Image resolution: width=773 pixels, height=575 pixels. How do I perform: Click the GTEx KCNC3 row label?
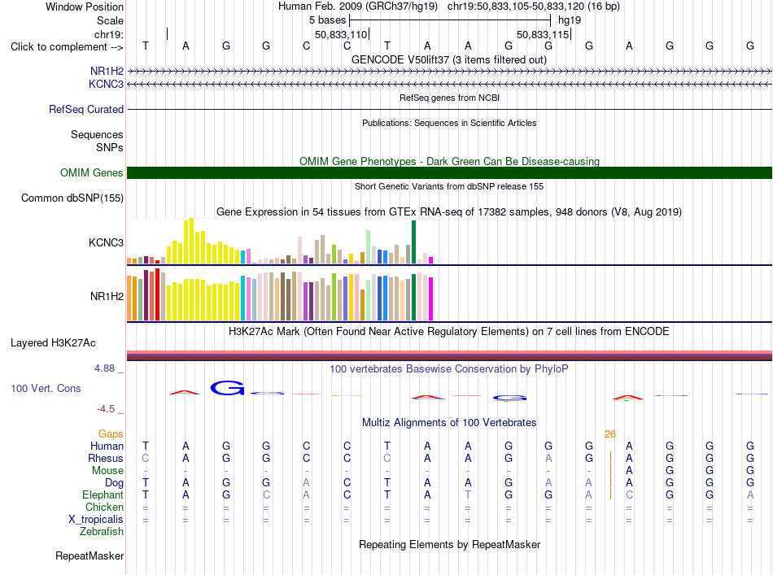coord(106,242)
